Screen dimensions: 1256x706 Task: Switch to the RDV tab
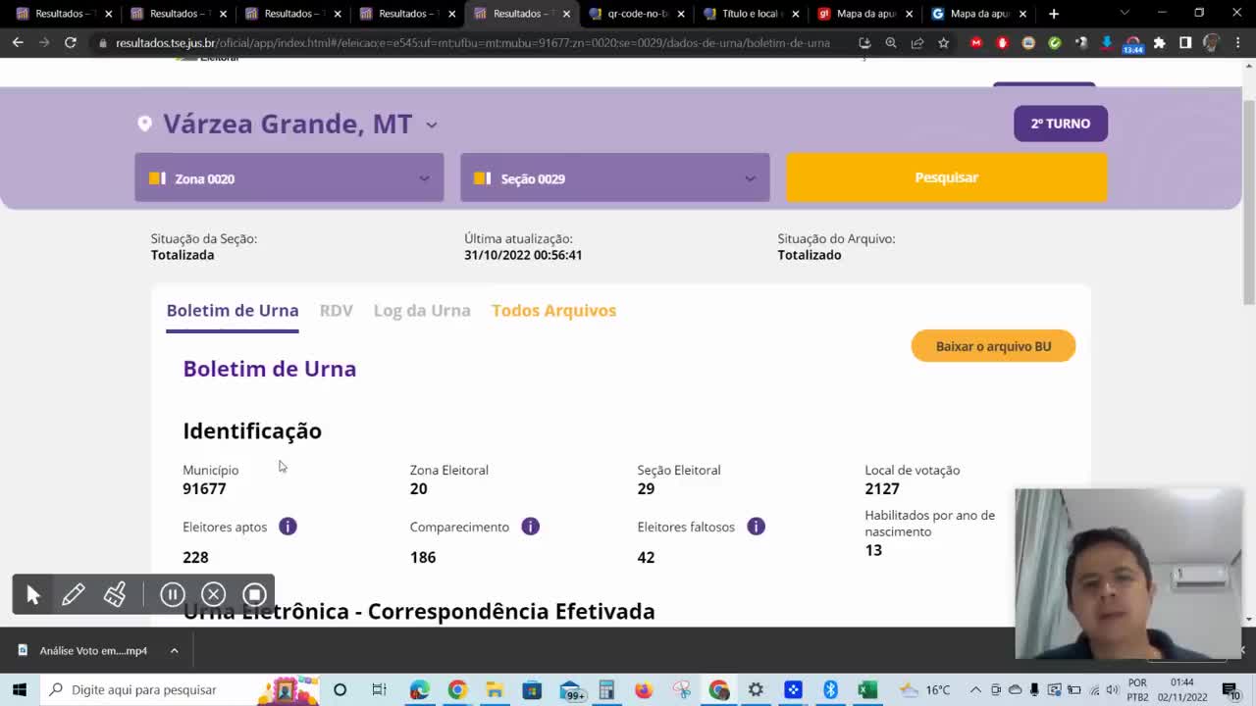click(336, 311)
